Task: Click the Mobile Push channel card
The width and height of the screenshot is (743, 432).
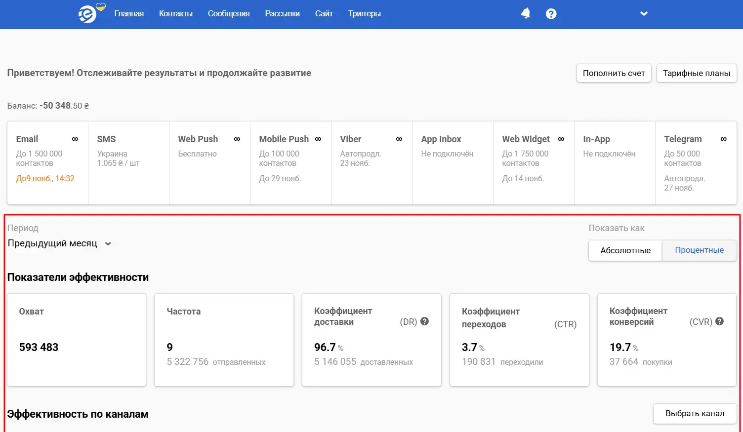Action: [x=290, y=163]
